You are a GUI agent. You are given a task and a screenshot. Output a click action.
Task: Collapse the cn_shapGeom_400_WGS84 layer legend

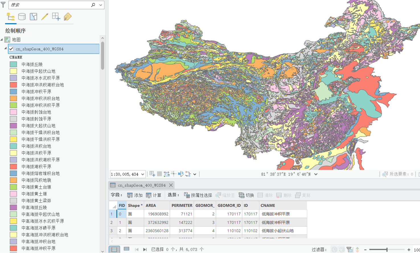coord(5,49)
